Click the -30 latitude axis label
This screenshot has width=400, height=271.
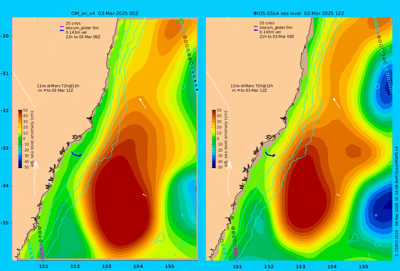[x=4, y=36]
